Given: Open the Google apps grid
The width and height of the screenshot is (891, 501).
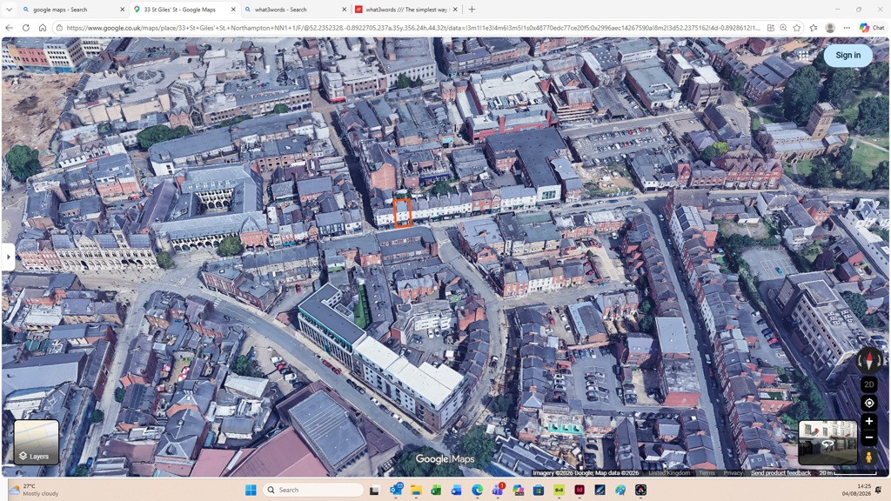Looking at the screenshot, I should (803, 55).
